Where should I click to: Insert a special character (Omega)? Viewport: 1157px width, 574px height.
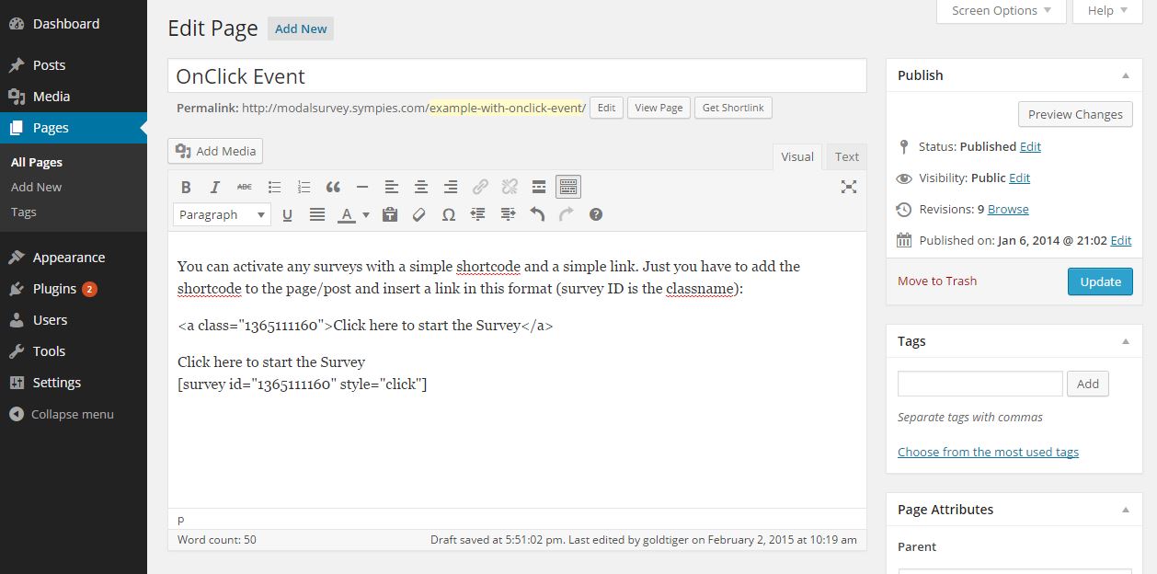tap(449, 214)
